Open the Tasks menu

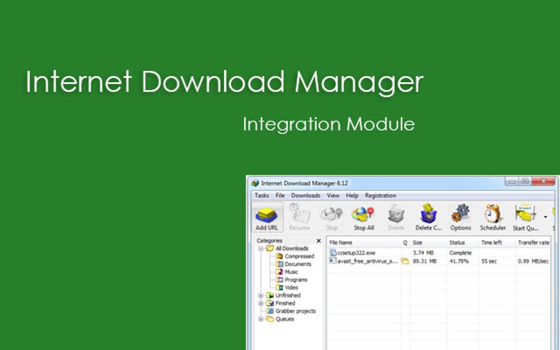point(261,195)
